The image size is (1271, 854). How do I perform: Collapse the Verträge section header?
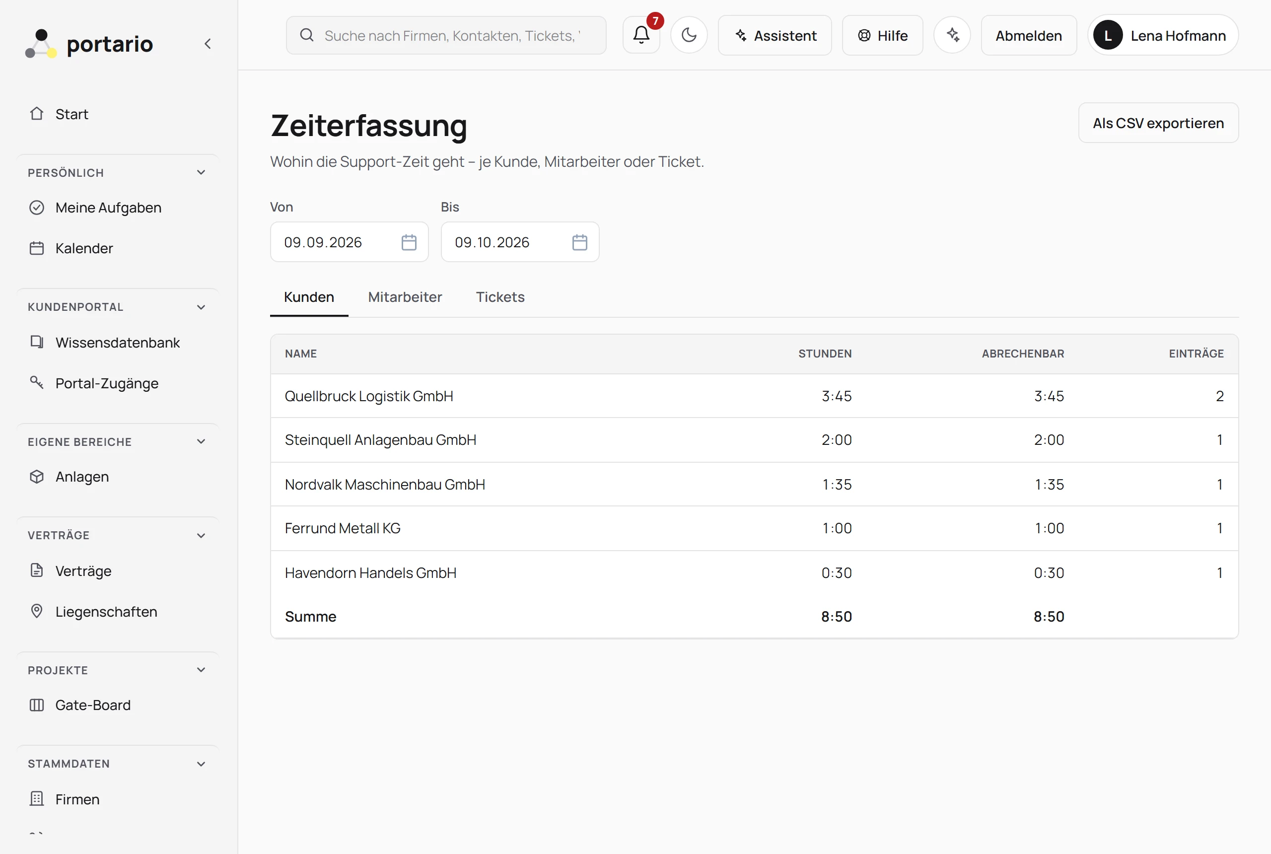(118, 535)
